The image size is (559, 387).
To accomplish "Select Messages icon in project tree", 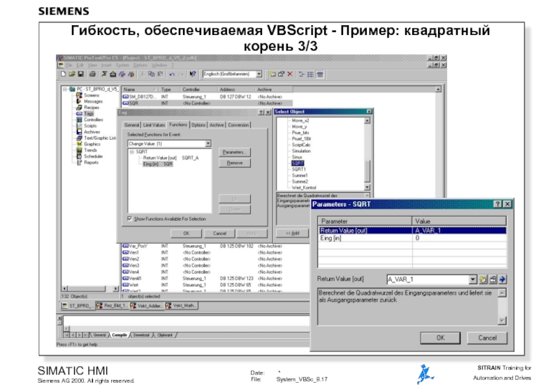I will [79, 101].
